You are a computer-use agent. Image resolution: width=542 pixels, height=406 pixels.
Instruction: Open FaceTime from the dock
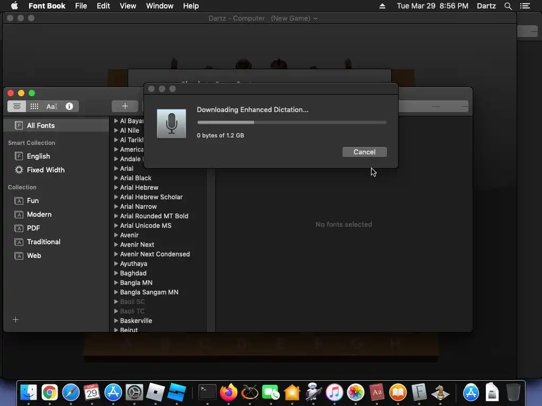pos(270,393)
